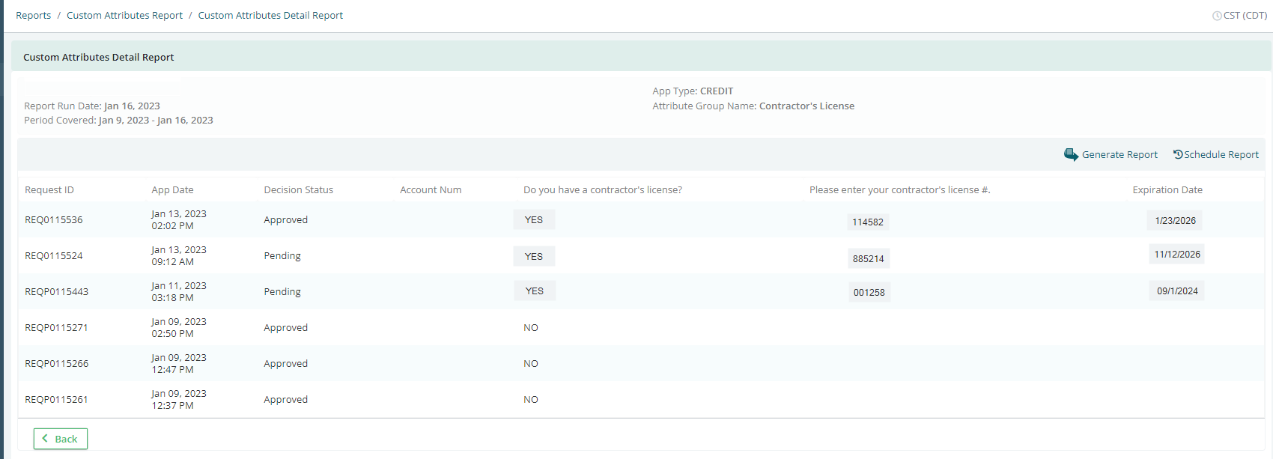This screenshot has height=459, width=1273.
Task: Click the Schedule Report clock icon
Action: click(1178, 154)
